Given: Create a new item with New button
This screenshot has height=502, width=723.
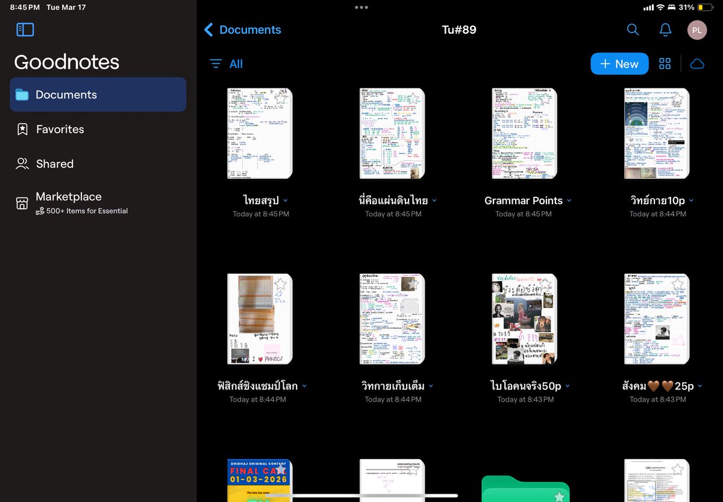Looking at the screenshot, I should click(x=619, y=64).
